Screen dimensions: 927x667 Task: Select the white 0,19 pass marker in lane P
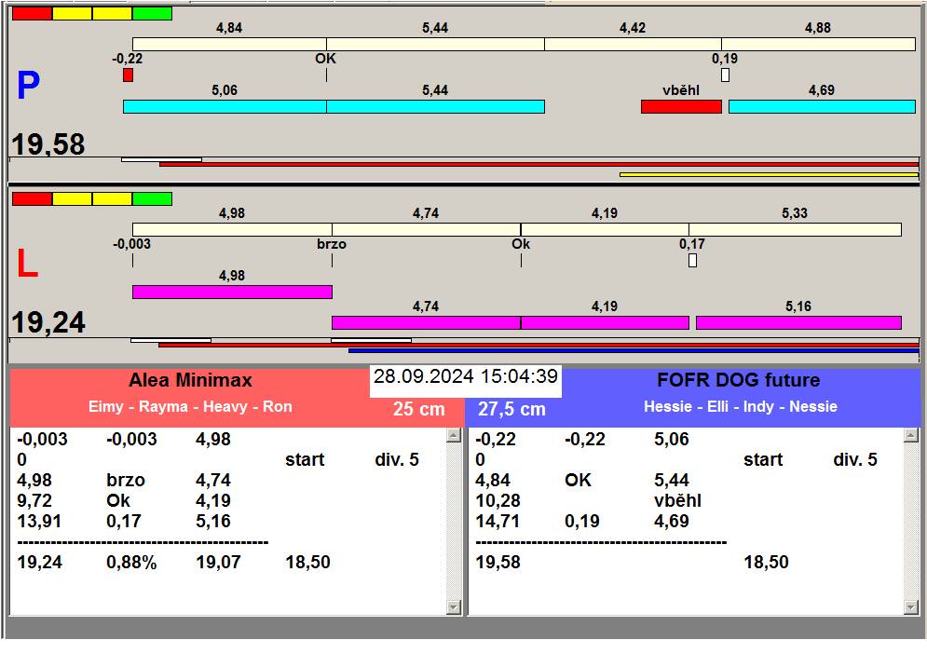click(x=726, y=75)
